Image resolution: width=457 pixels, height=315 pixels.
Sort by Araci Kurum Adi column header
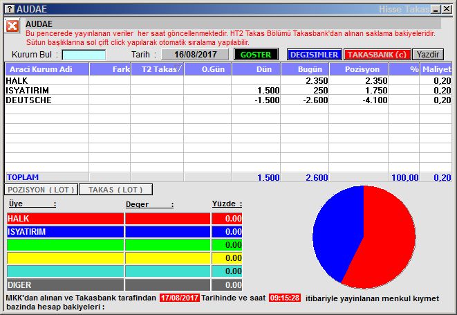pos(47,69)
